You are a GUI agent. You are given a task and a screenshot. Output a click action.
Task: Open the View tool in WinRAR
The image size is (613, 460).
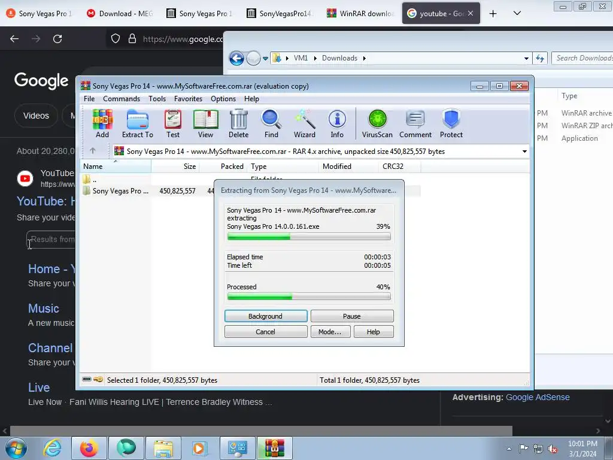(206, 123)
